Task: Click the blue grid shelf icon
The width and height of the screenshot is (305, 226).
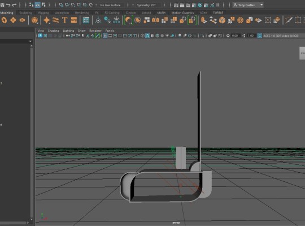Action: [x=86, y=20]
